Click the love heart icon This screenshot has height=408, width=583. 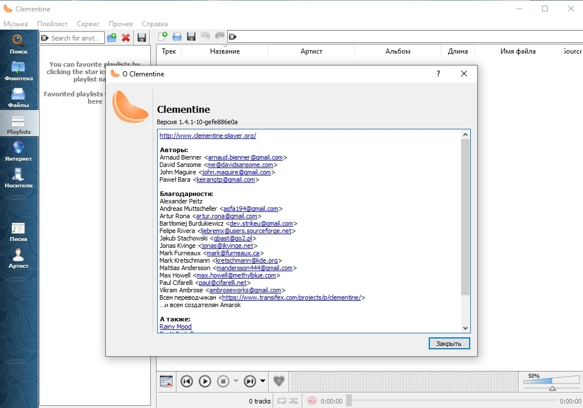[279, 381]
